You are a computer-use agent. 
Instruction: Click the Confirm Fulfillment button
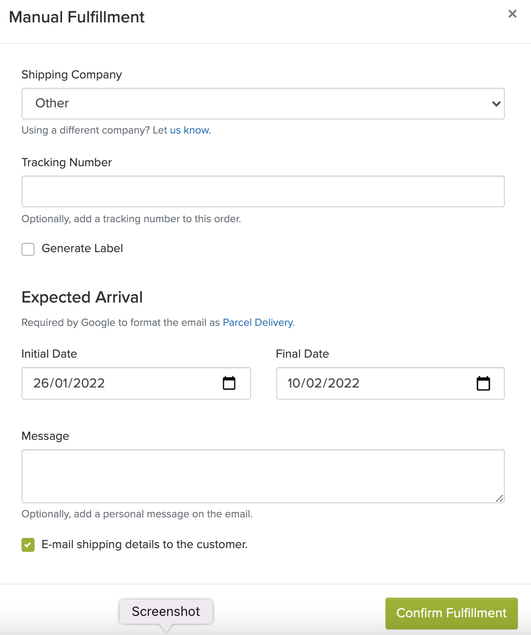[x=452, y=614]
